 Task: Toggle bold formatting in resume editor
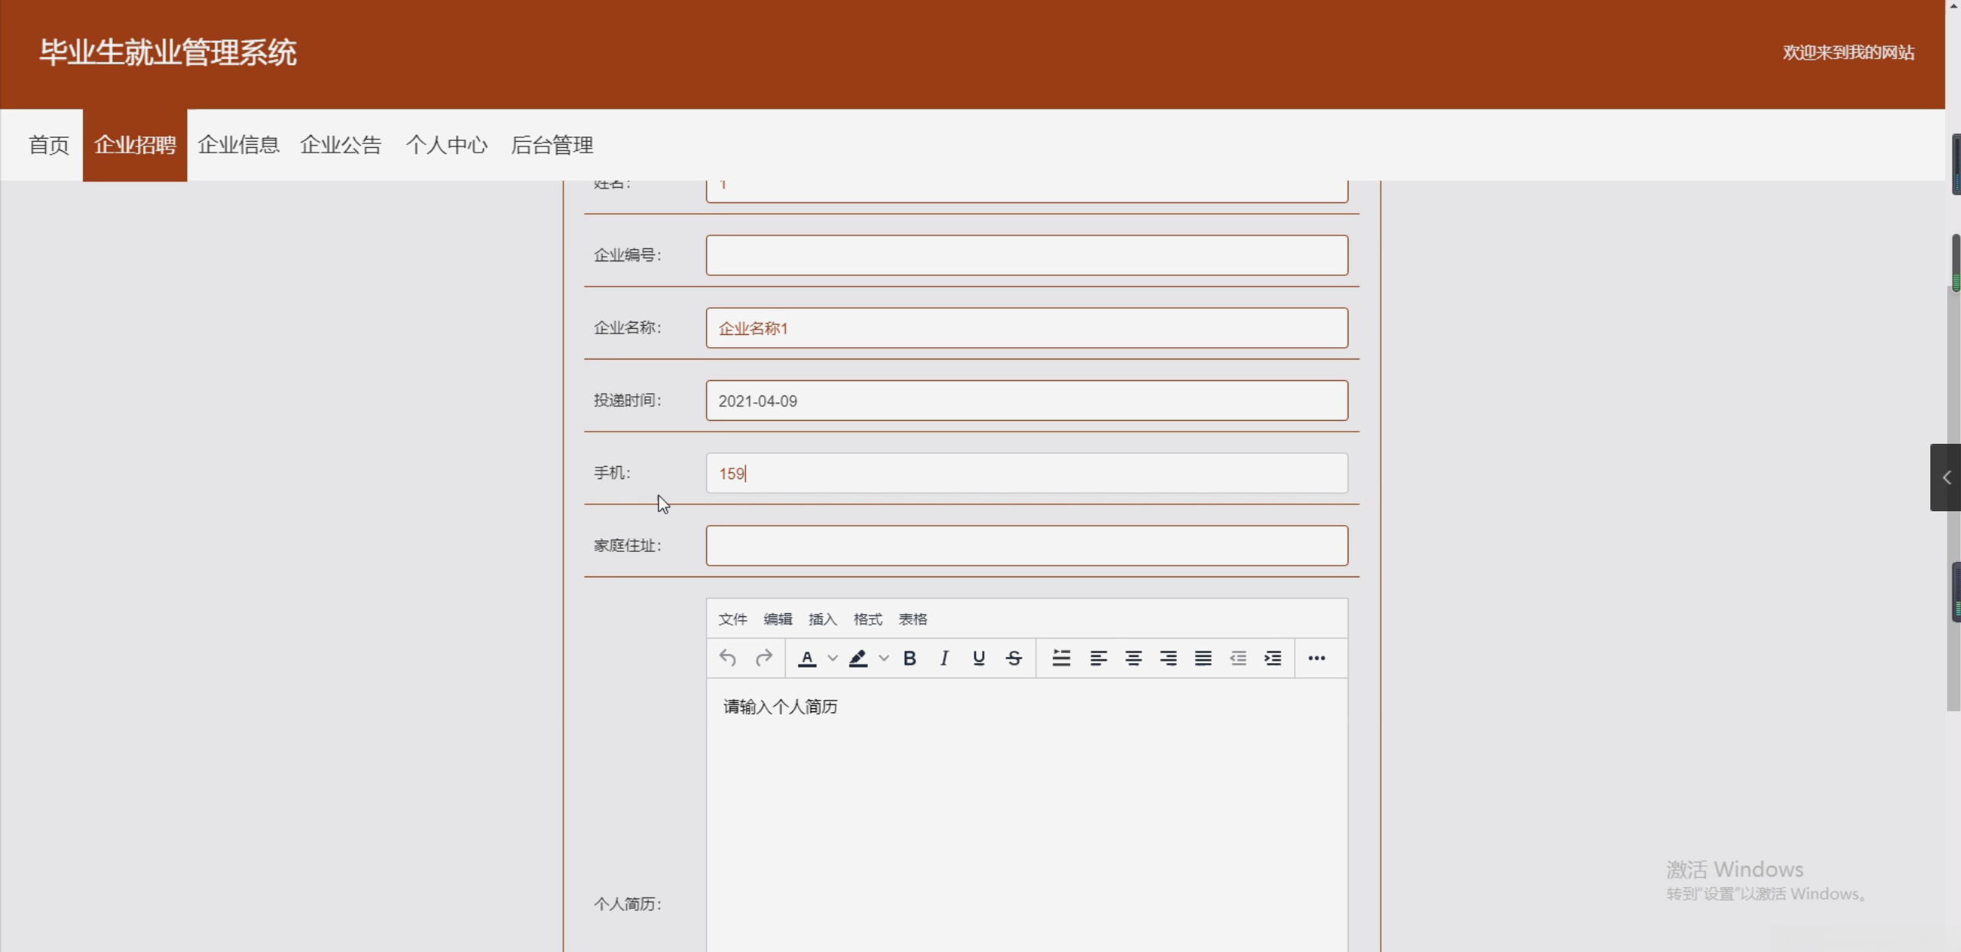point(909,658)
